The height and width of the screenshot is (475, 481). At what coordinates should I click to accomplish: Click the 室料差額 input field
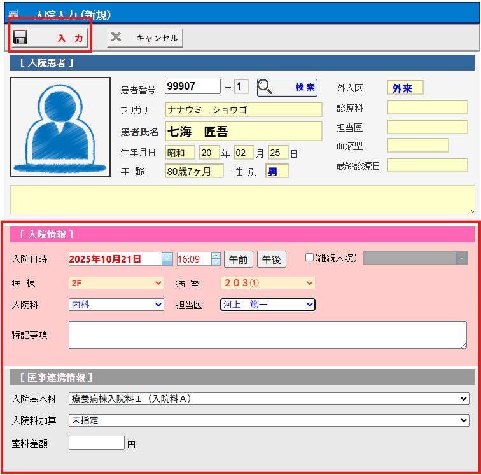[96, 443]
